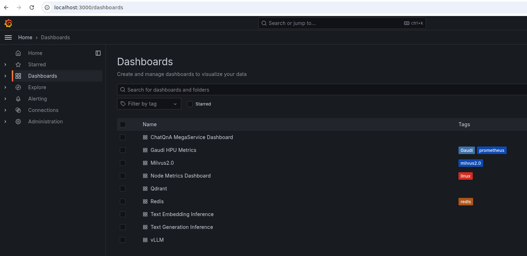
Task: Select Dashboards in the sidebar menu
Action: [42, 76]
